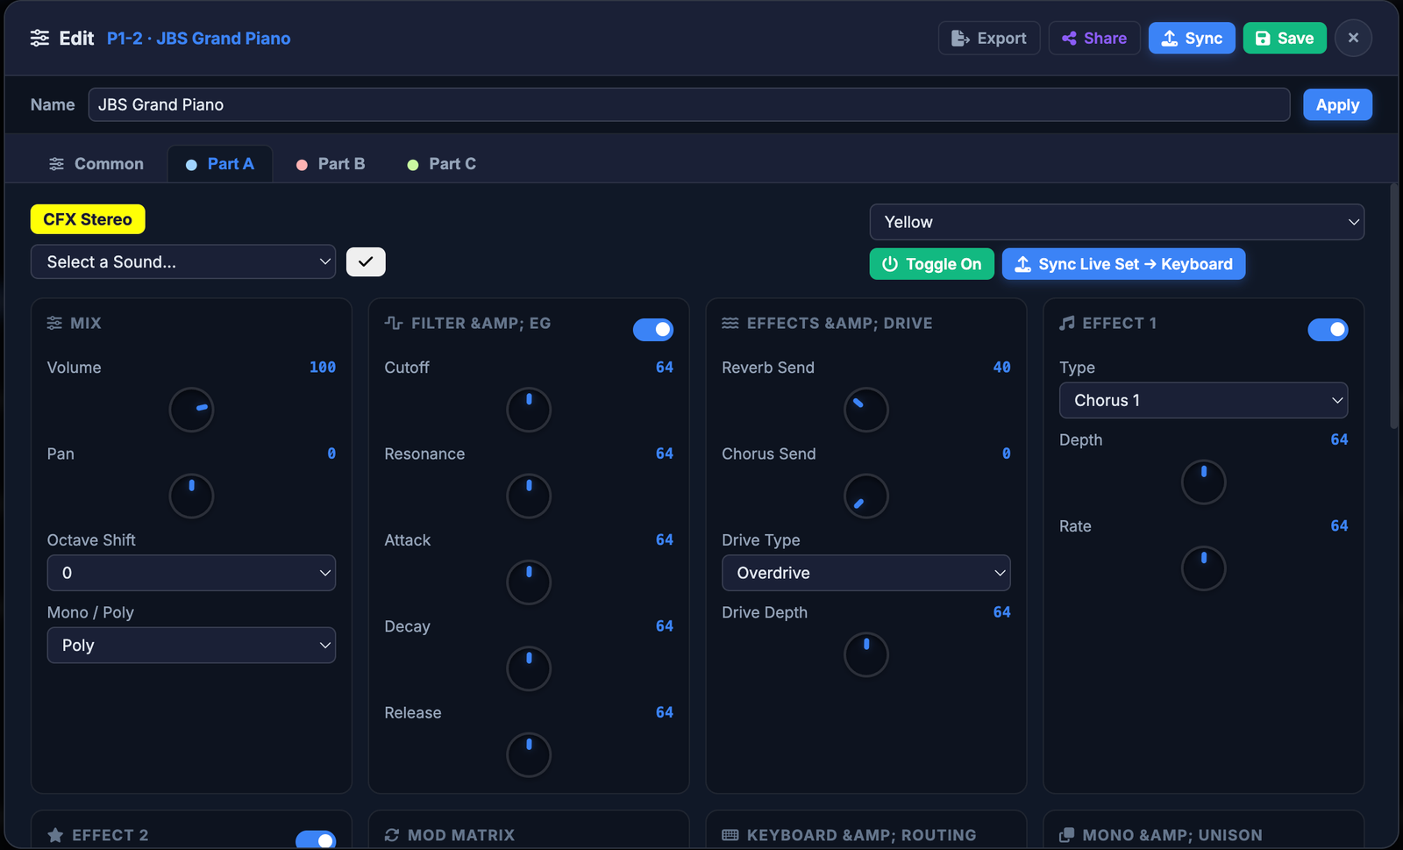
Task: Click the Attack knob
Action: 529,582
